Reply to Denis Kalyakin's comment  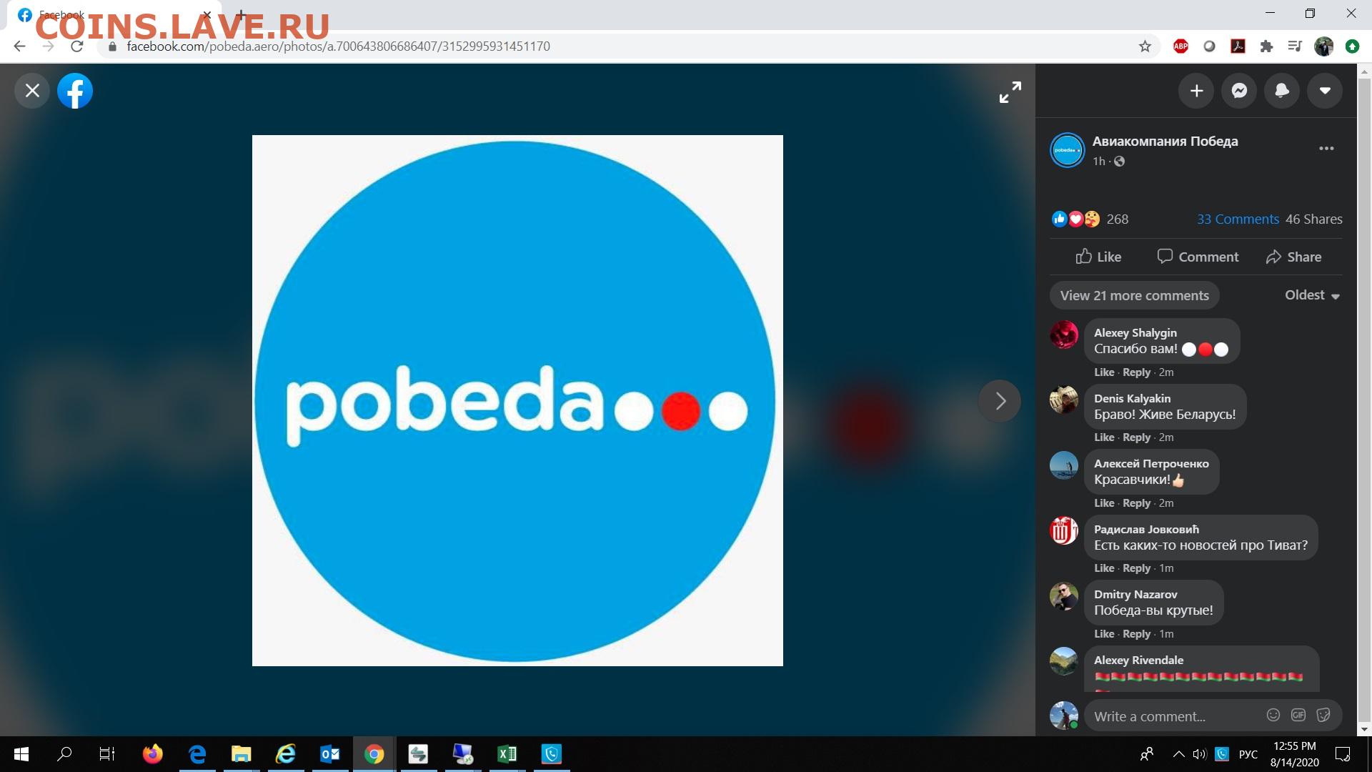[x=1136, y=437]
